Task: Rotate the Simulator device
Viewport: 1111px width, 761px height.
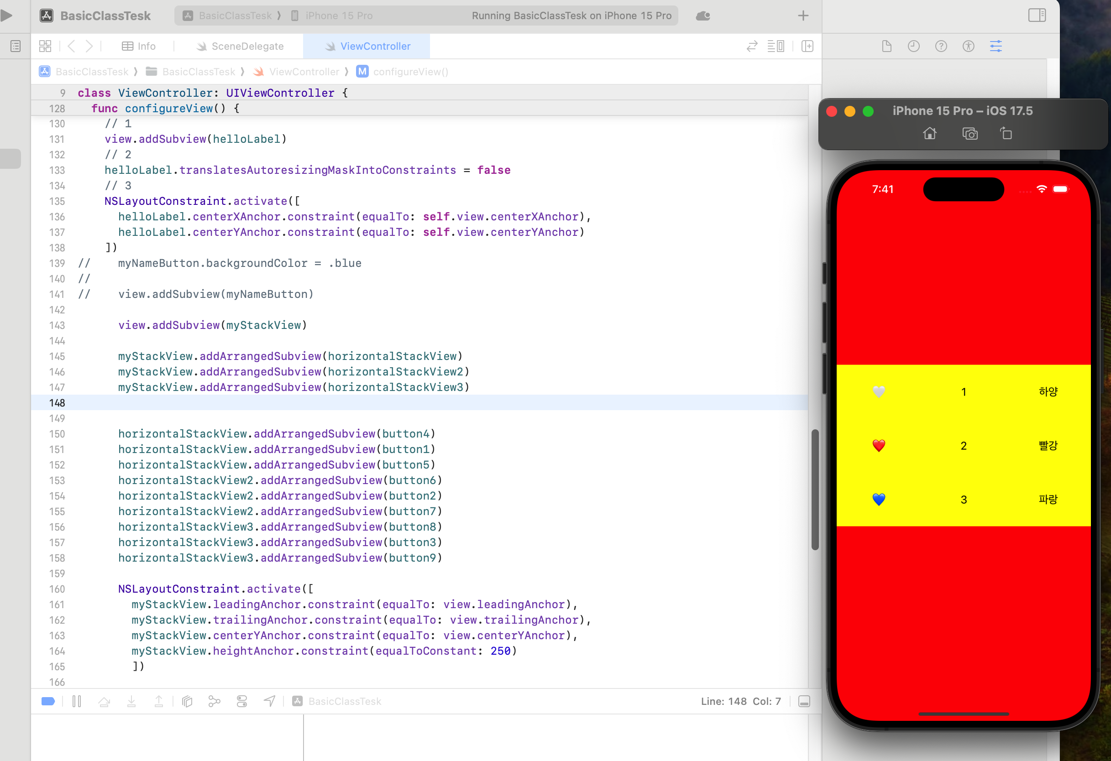Action: tap(1006, 133)
